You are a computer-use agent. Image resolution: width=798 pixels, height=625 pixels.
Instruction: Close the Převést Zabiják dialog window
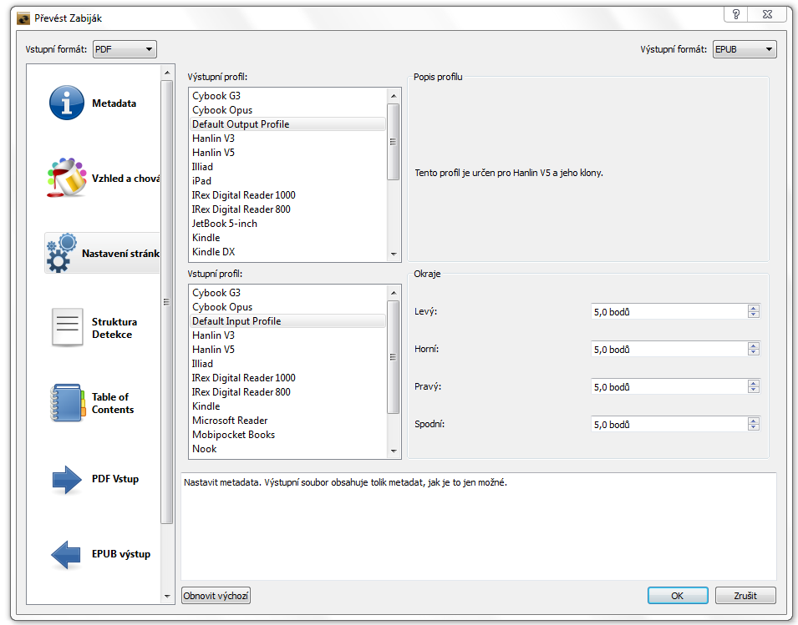(767, 14)
